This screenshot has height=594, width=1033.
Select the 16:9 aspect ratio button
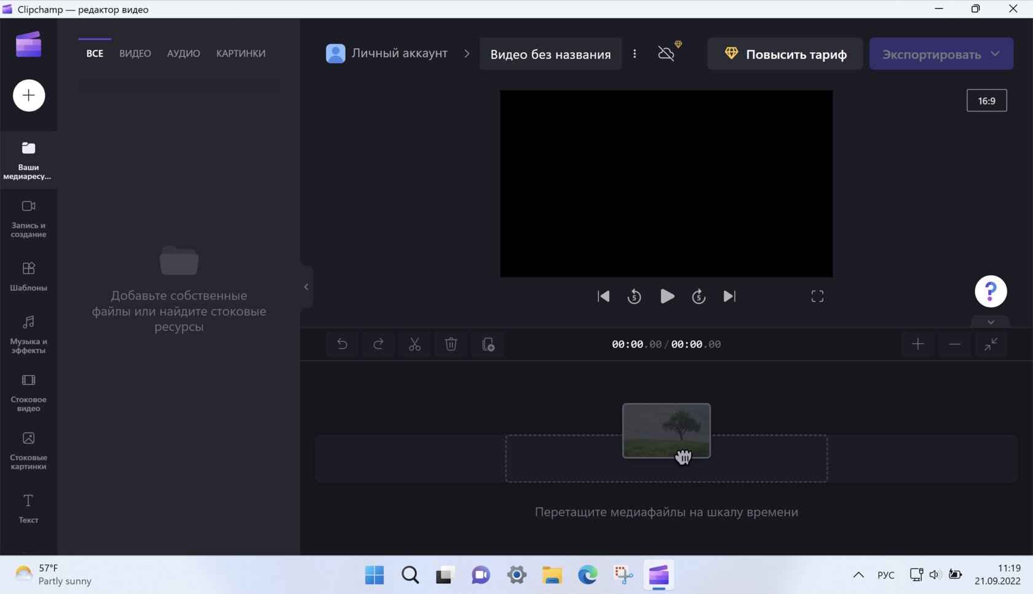[x=986, y=101]
